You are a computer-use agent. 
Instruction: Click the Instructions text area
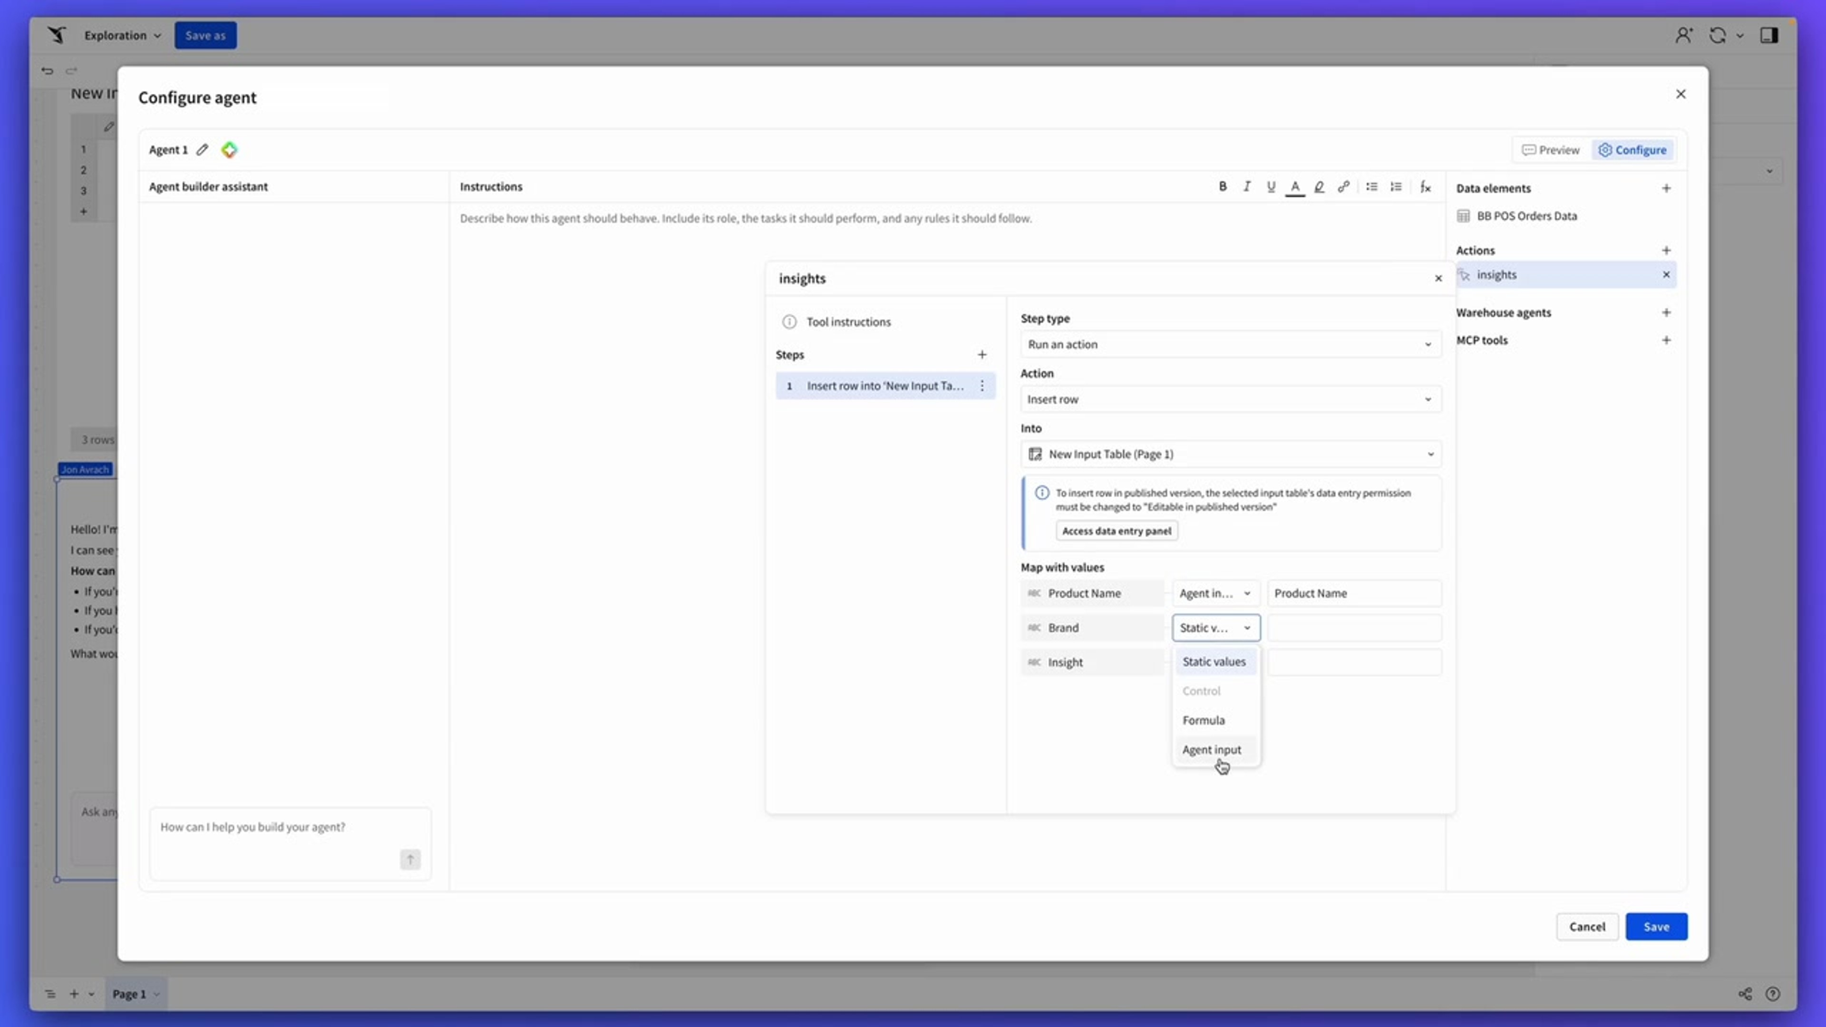coord(948,546)
